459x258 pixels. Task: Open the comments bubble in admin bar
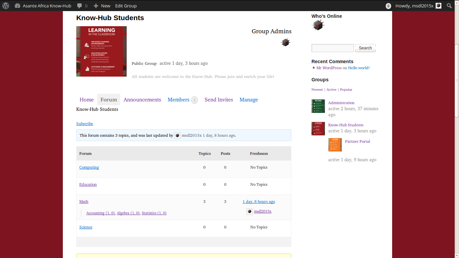(82, 6)
